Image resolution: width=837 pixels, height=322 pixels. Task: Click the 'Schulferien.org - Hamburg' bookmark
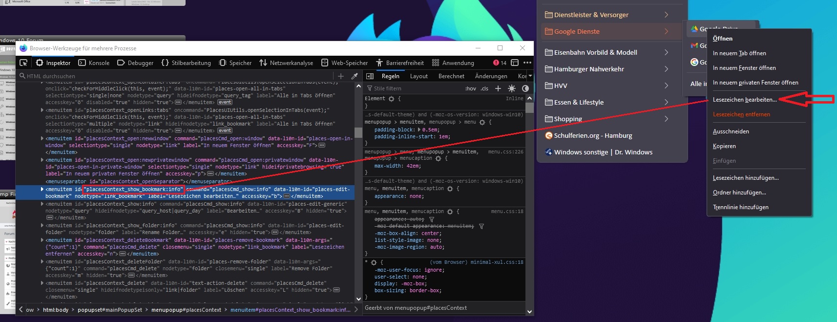pyautogui.click(x=593, y=135)
